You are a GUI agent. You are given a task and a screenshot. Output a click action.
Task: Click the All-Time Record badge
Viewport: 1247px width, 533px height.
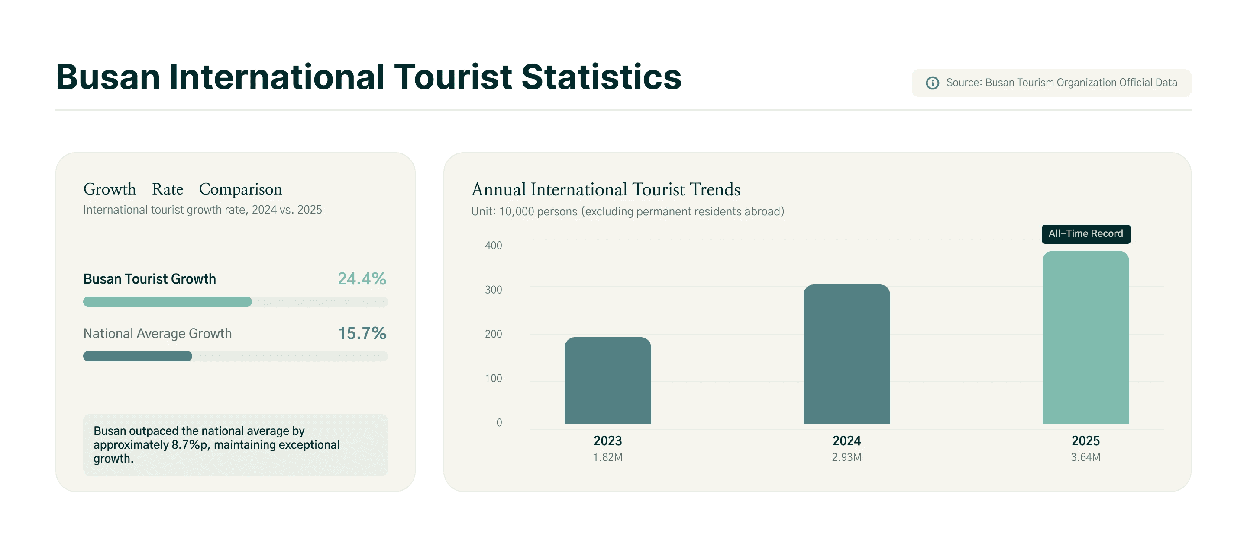(x=1086, y=234)
